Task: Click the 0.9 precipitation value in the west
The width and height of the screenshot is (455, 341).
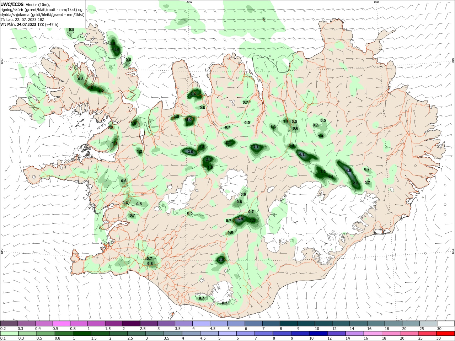Action: (x=110, y=127)
